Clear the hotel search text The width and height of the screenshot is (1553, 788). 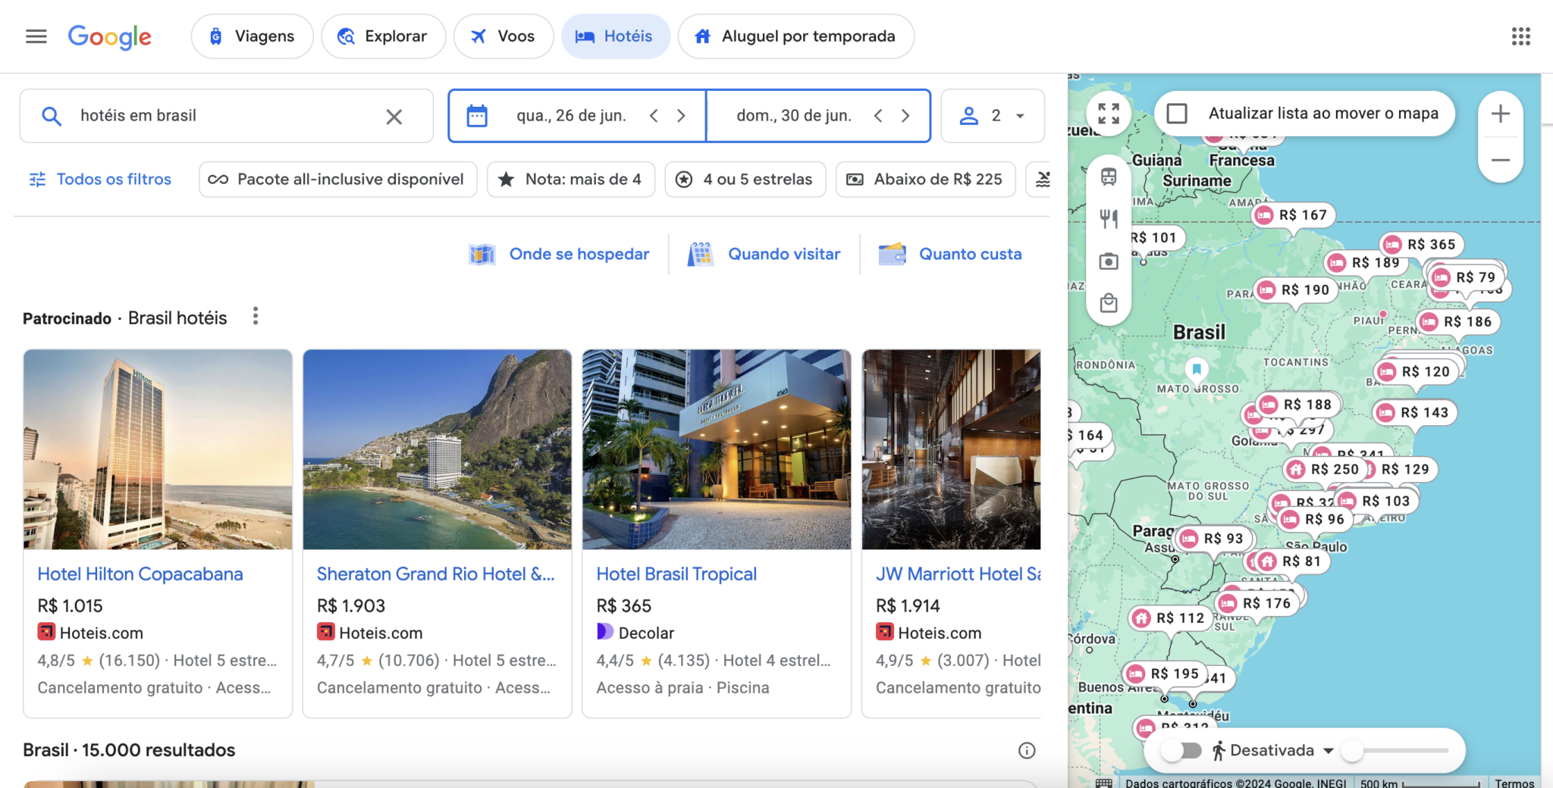click(x=394, y=116)
